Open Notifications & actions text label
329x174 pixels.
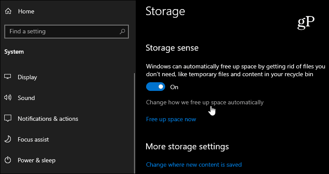(x=48, y=119)
